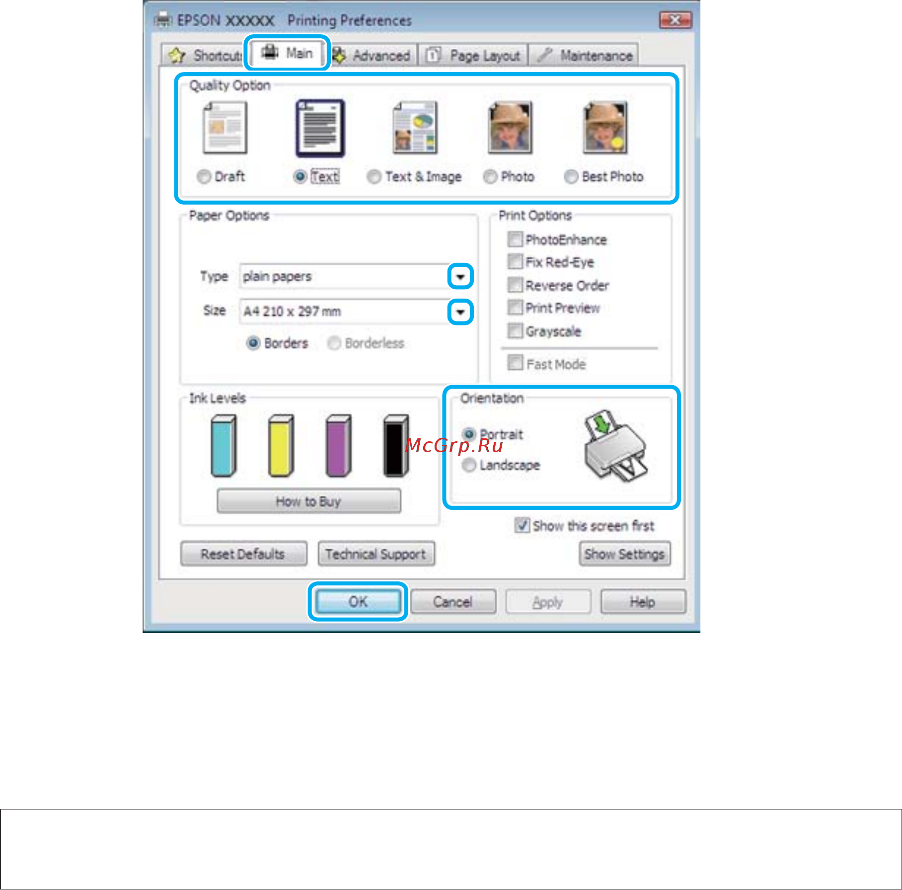Open the paper Size dropdown arrow
The image size is (902, 890).
[460, 312]
